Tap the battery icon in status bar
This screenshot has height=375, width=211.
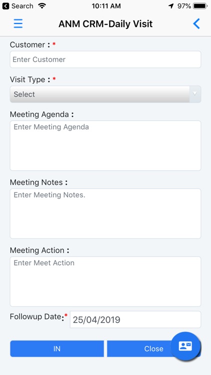(200, 6)
